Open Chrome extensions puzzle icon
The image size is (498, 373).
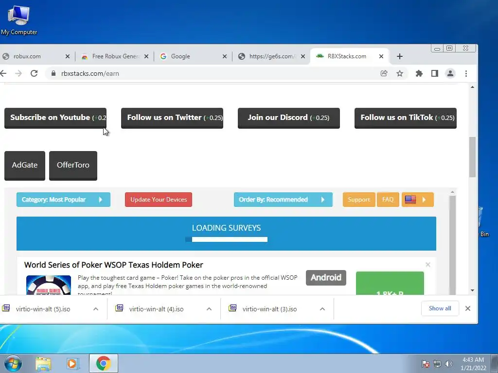coord(419,74)
